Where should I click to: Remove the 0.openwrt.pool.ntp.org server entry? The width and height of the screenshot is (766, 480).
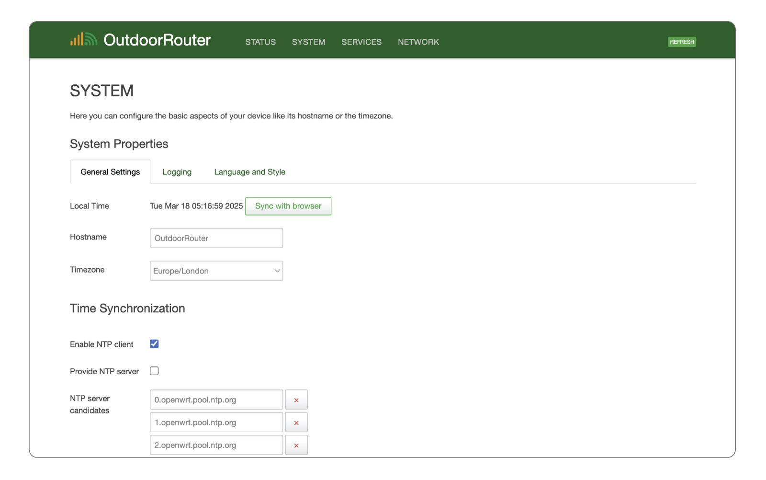pos(296,400)
